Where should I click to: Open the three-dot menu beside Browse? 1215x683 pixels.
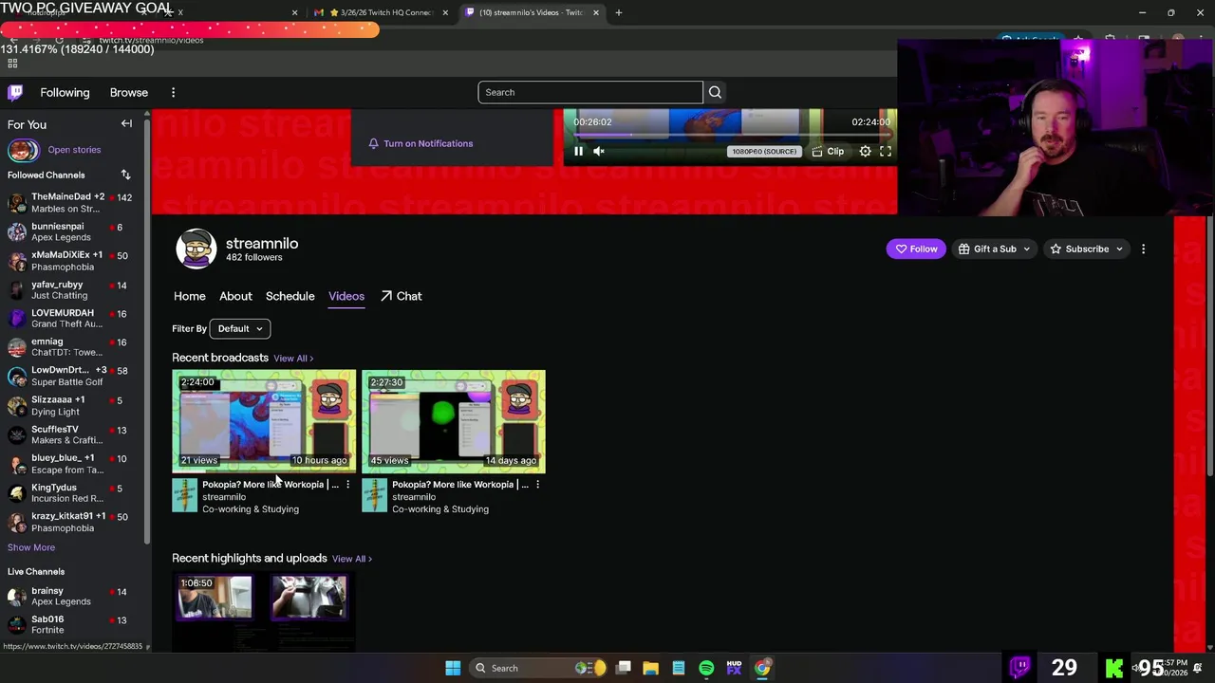click(x=173, y=92)
